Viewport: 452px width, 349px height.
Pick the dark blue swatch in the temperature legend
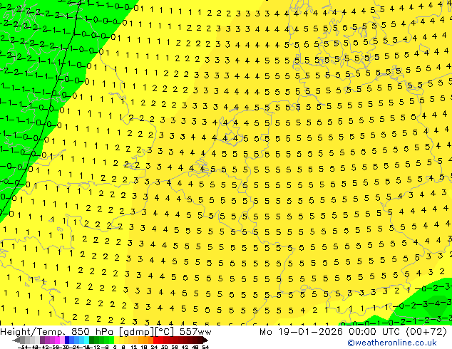tap(67, 340)
